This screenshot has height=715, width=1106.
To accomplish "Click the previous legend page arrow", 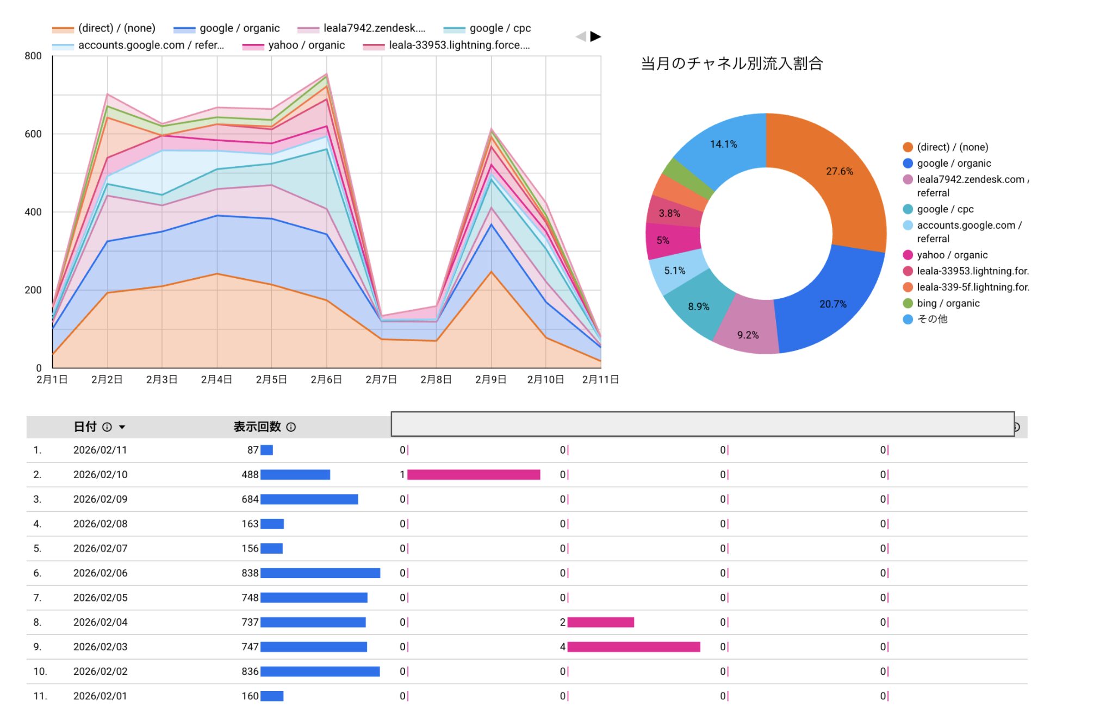I will [581, 36].
